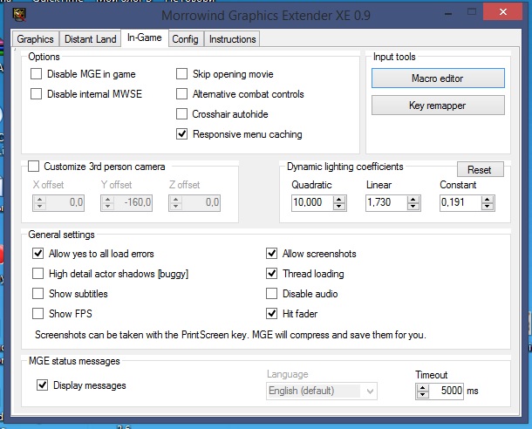The width and height of the screenshot is (532, 429).
Task: Minimize the Morrowind Graphics Extender window
Action: 448,14
